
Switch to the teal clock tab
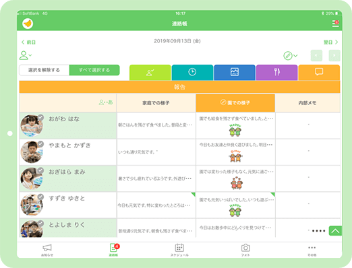(192, 72)
